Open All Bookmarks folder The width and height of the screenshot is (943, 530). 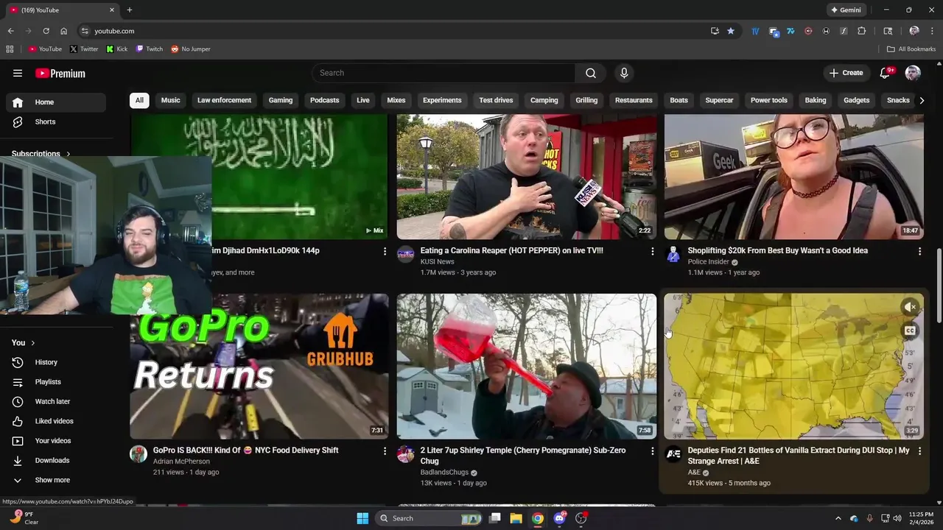(911, 49)
